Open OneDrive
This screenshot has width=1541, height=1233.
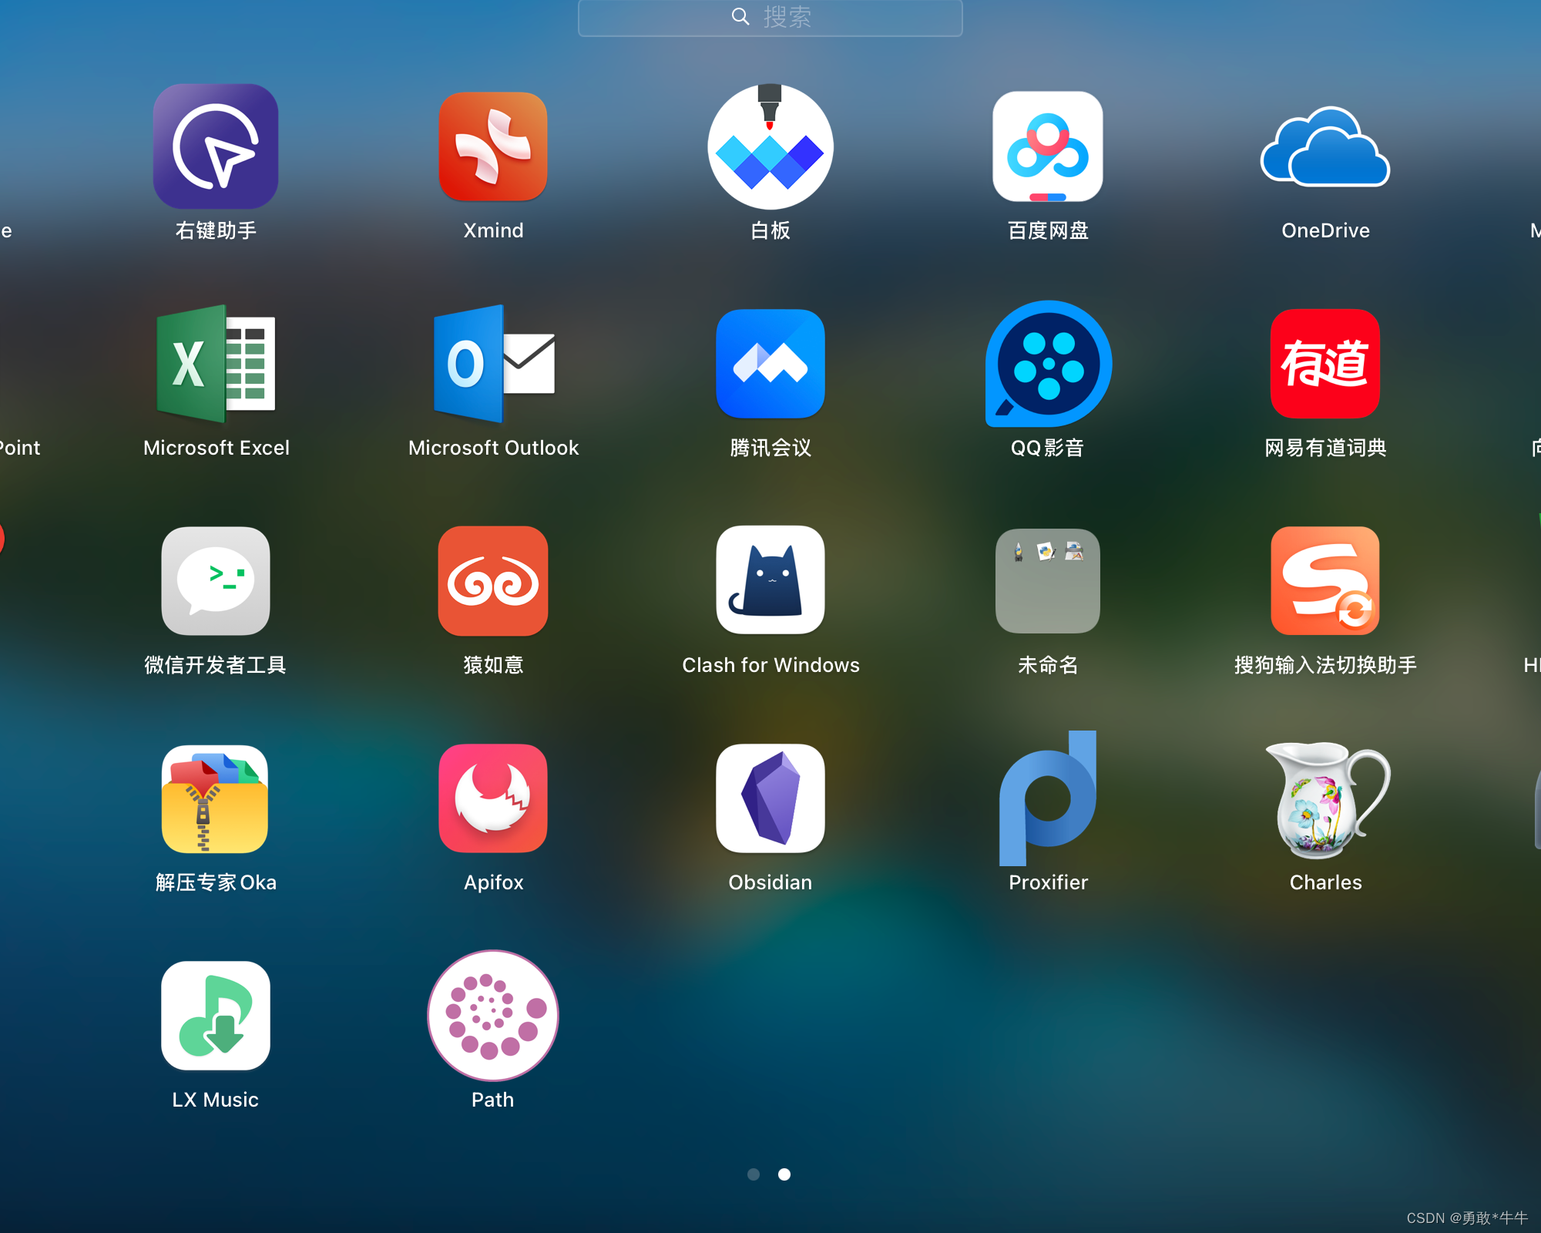point(1325,146)
